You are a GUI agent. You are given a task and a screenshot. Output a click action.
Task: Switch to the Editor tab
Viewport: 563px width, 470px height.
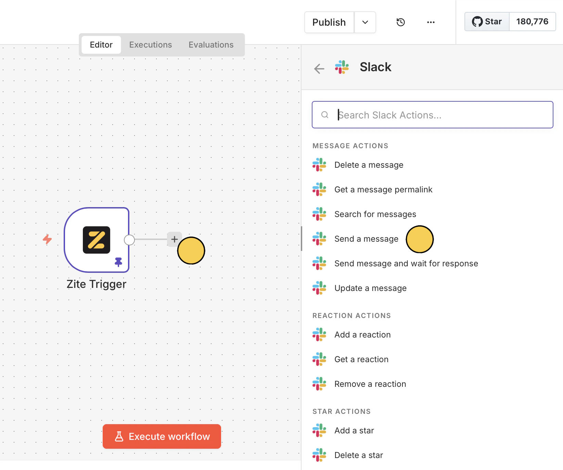tap(101, 45)
